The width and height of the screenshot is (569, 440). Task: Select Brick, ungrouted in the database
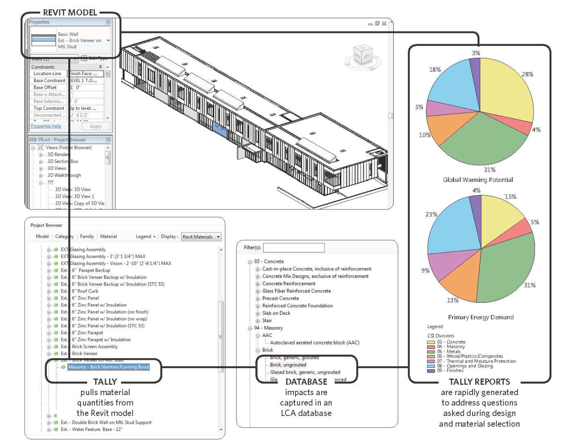pos(288,365)
